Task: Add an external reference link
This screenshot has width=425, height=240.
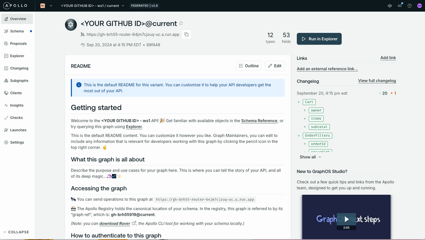Action: [x=327, y=69]
